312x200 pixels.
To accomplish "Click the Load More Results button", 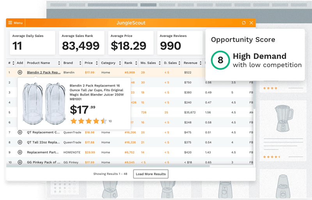I will coord(151,174).
